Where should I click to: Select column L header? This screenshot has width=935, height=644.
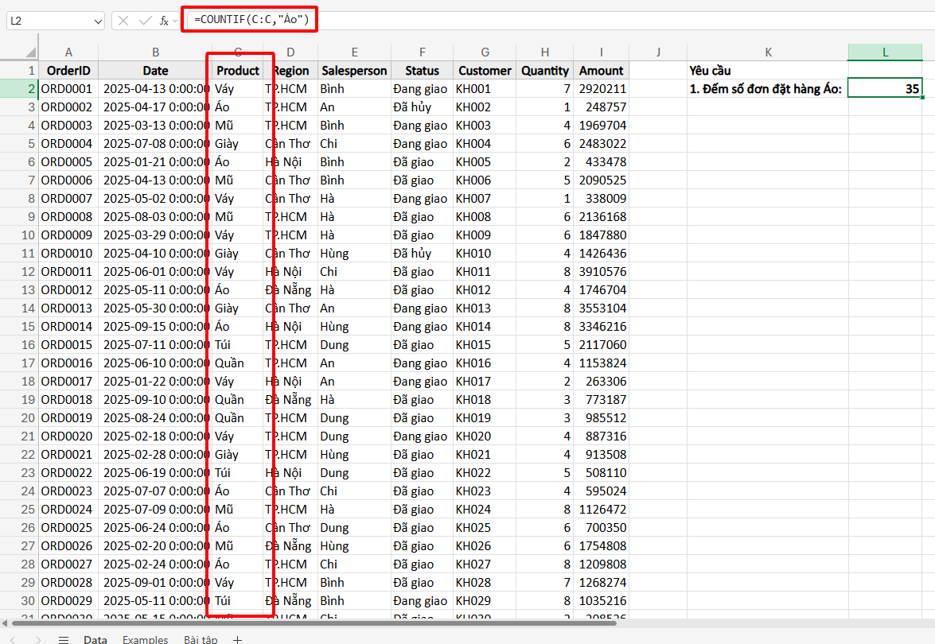coord(885,52)
